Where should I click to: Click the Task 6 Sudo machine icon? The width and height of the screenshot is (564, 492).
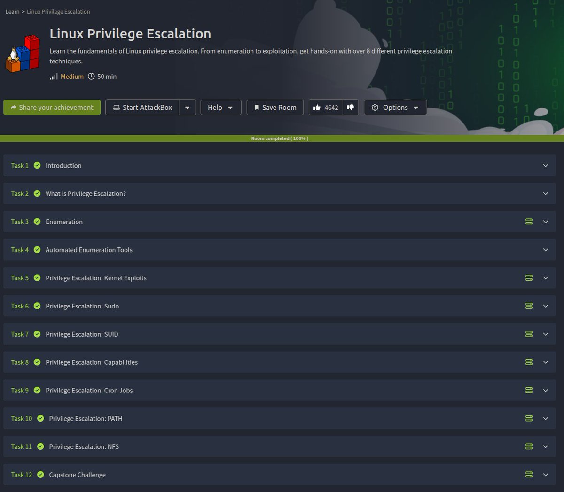(x=529, y=306)
